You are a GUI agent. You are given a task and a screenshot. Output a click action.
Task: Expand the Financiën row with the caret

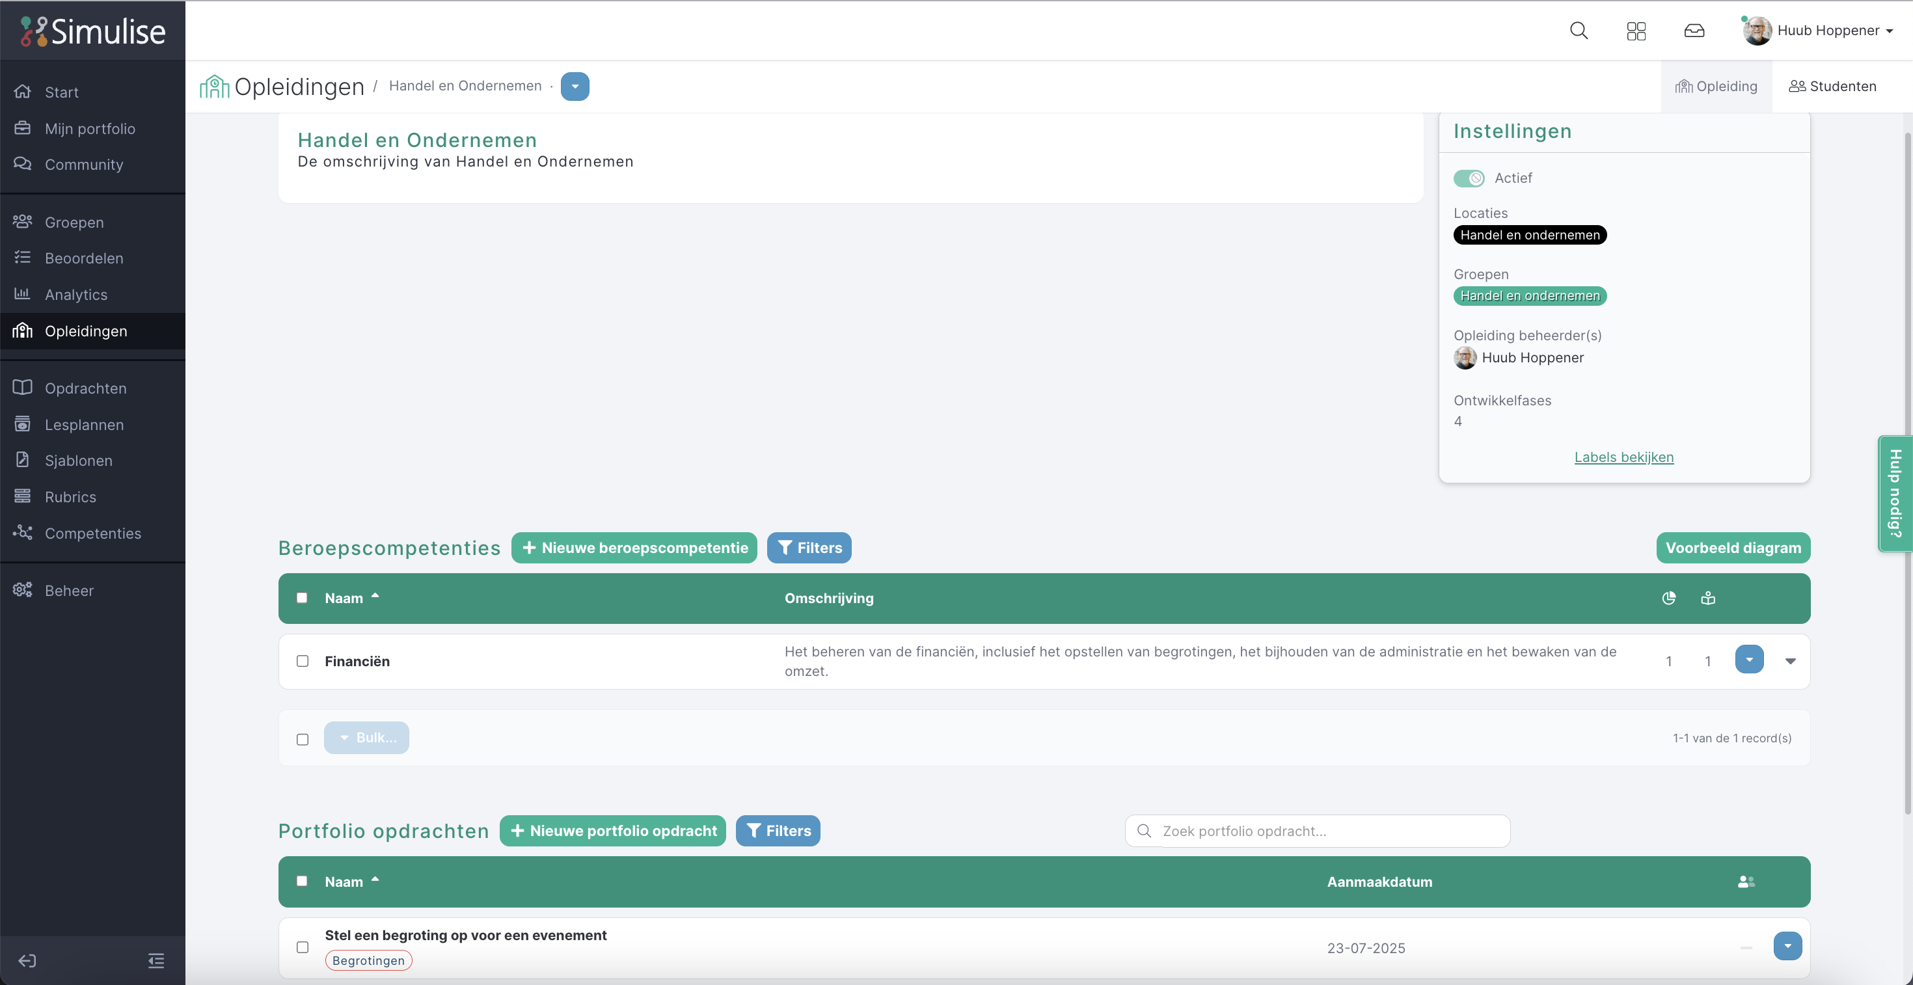coord(1791,662)
